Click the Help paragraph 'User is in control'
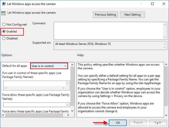This screenshot has height=128, width=169. click(119, 92)
